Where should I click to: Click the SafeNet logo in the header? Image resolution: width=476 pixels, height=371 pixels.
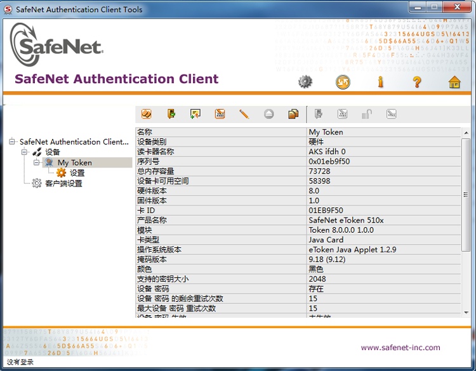click(x=56, y=44)
